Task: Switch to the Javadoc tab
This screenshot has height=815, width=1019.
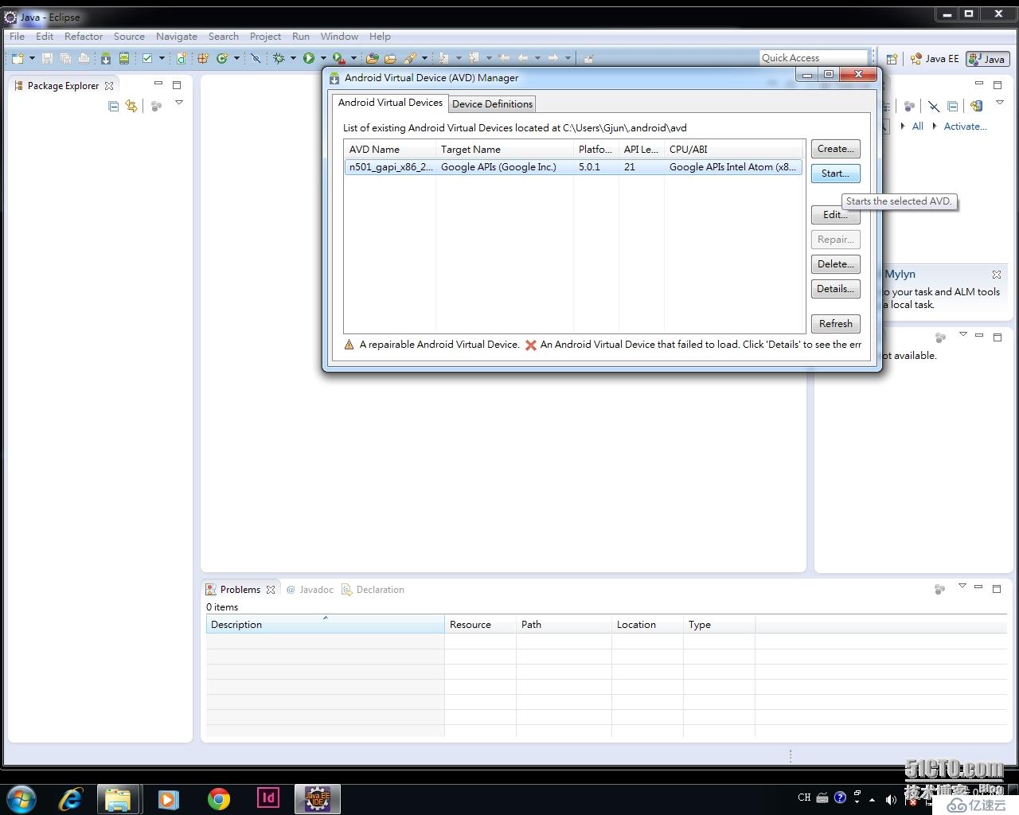Action: coord(310,590)
